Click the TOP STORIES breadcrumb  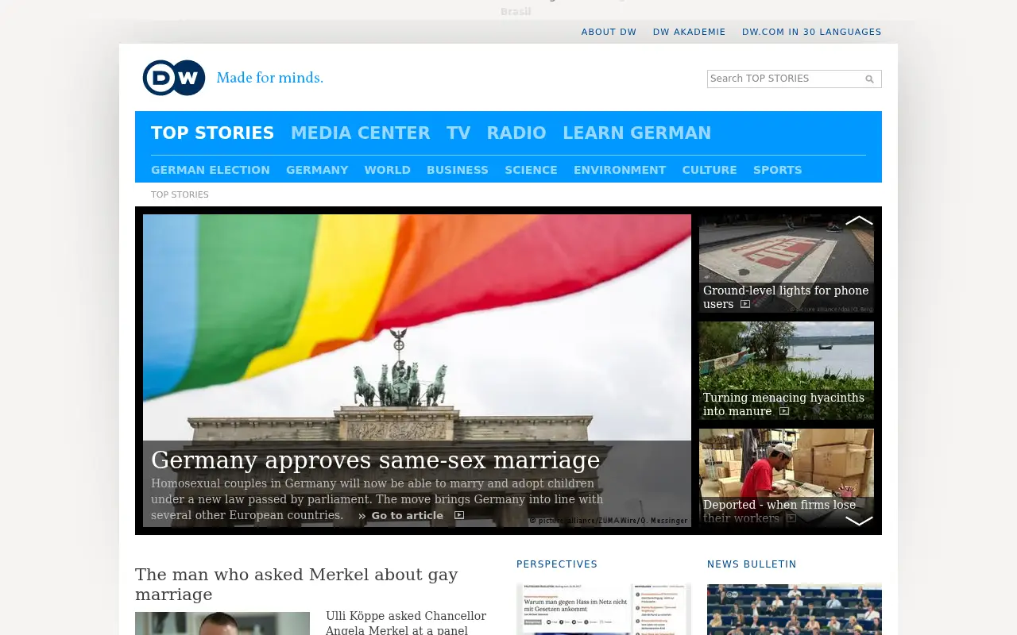coord(180,194)
